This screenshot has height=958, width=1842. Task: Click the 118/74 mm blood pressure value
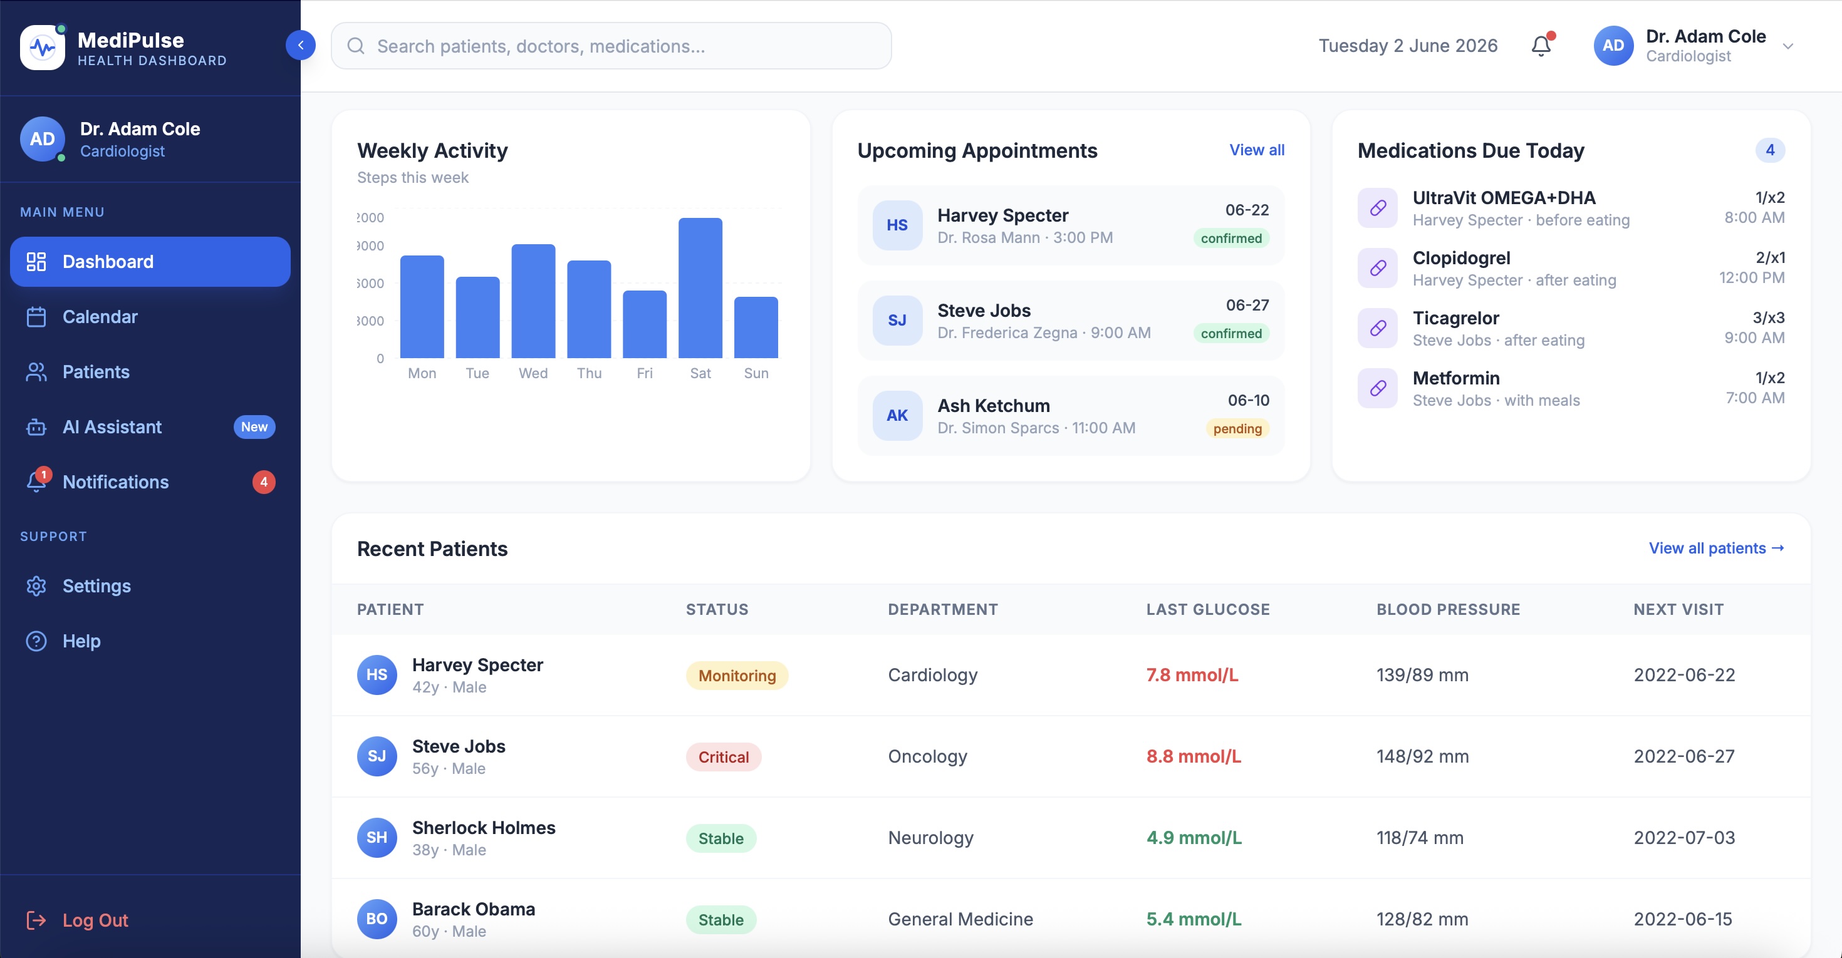pos(1419,838)
